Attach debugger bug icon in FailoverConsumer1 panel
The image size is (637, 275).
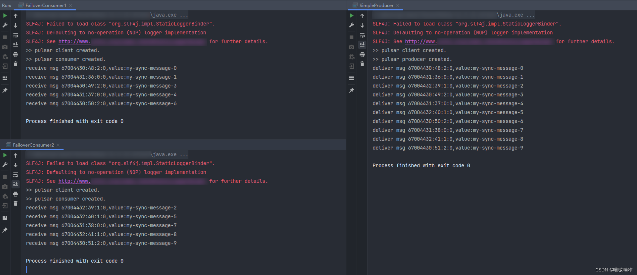[5, 57]
